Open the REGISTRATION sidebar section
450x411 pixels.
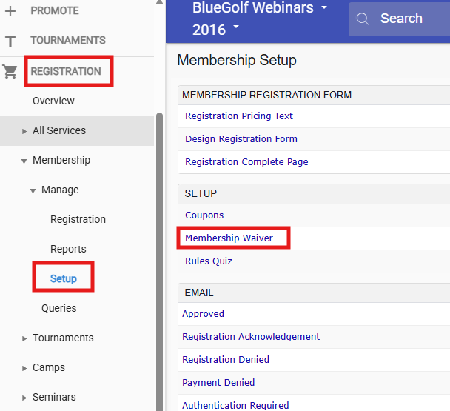(66, 71)
